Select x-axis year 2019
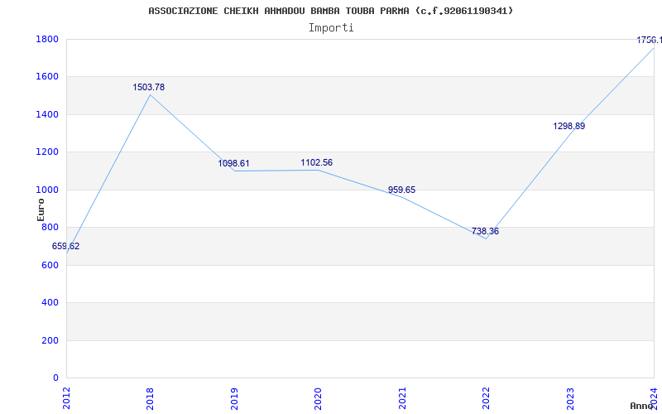 pos(234,398)
